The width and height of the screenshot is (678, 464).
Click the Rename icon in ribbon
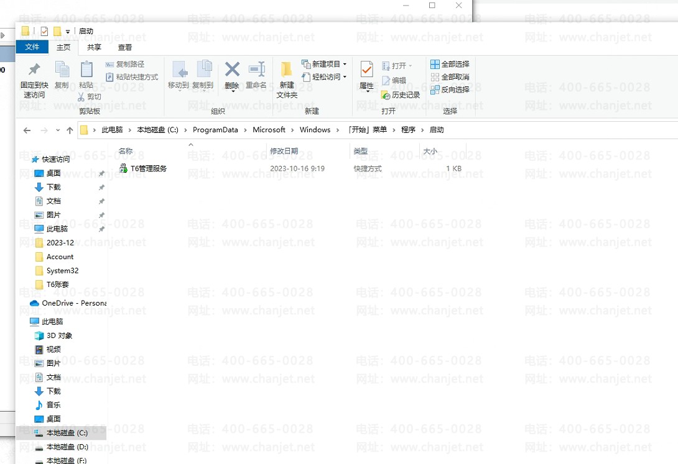coord(256,69)
